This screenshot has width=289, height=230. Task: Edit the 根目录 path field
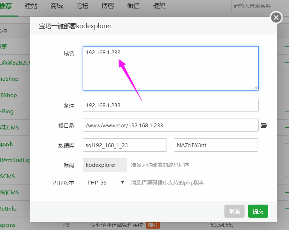click(171, 125)
